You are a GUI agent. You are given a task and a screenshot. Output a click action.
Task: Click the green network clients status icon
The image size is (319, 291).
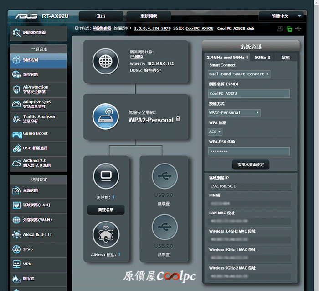(289, 29)
